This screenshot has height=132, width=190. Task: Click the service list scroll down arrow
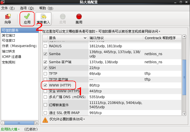(184, 114)
